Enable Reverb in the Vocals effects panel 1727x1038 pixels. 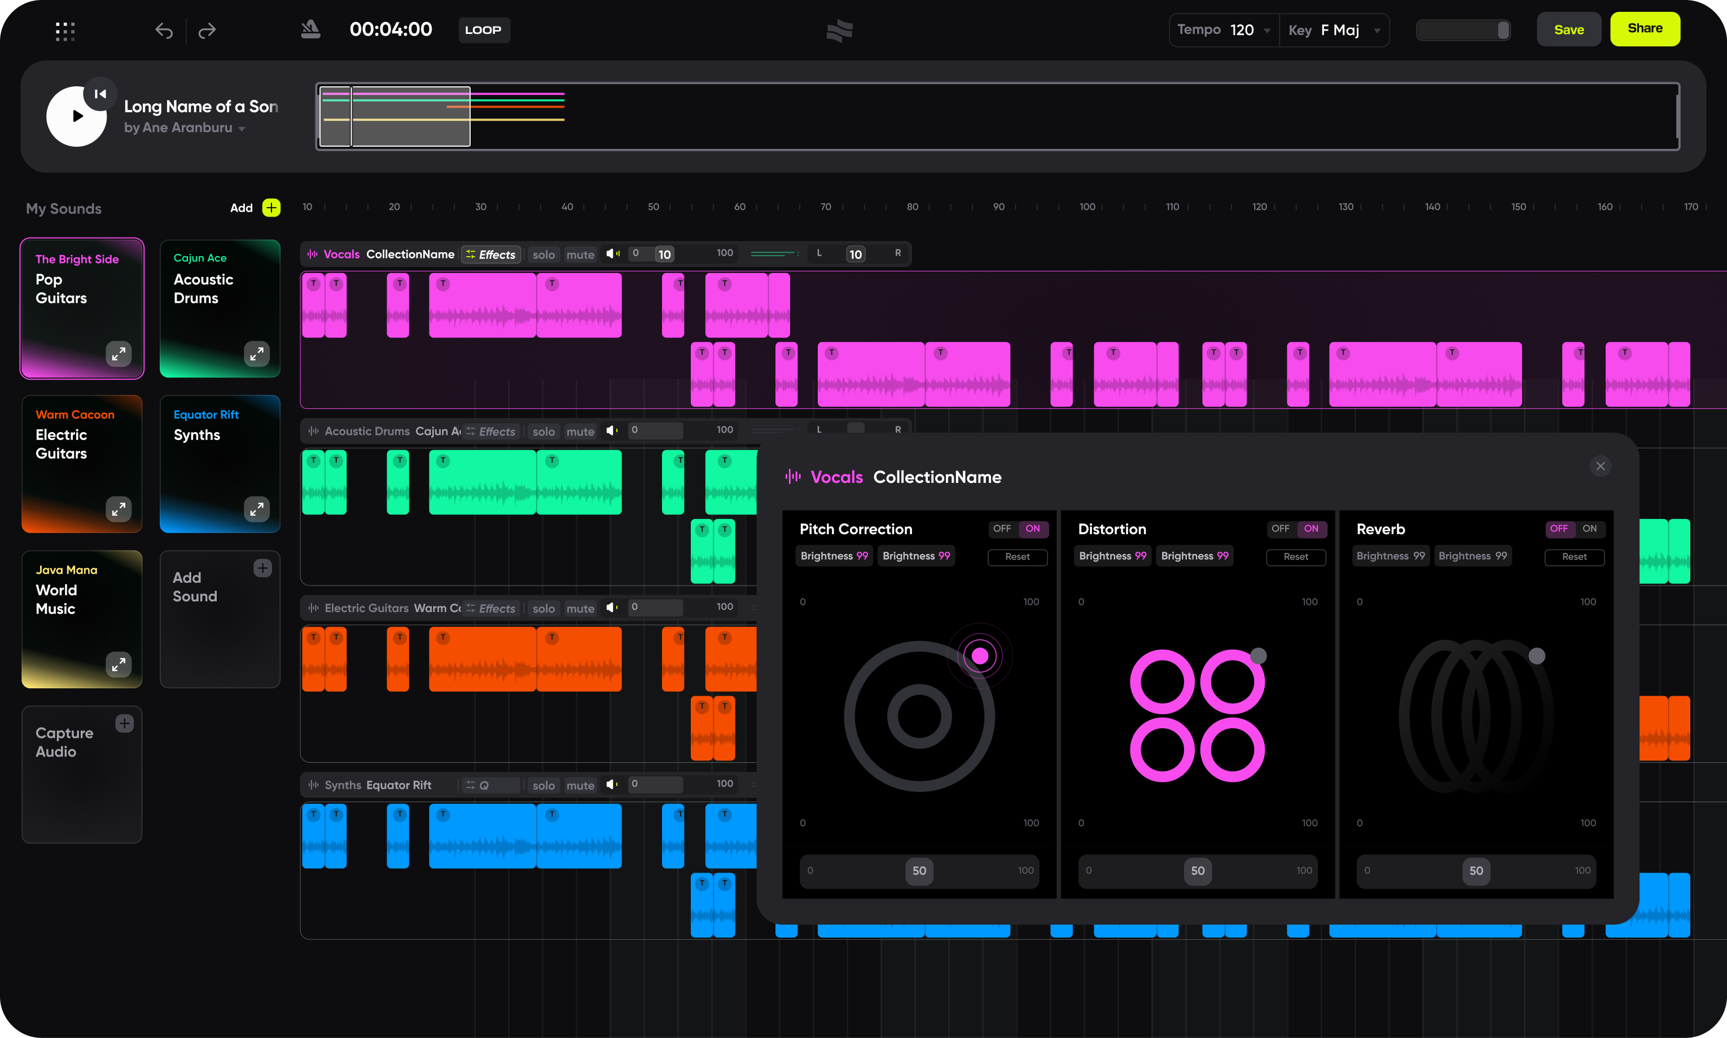(1590, 529)
